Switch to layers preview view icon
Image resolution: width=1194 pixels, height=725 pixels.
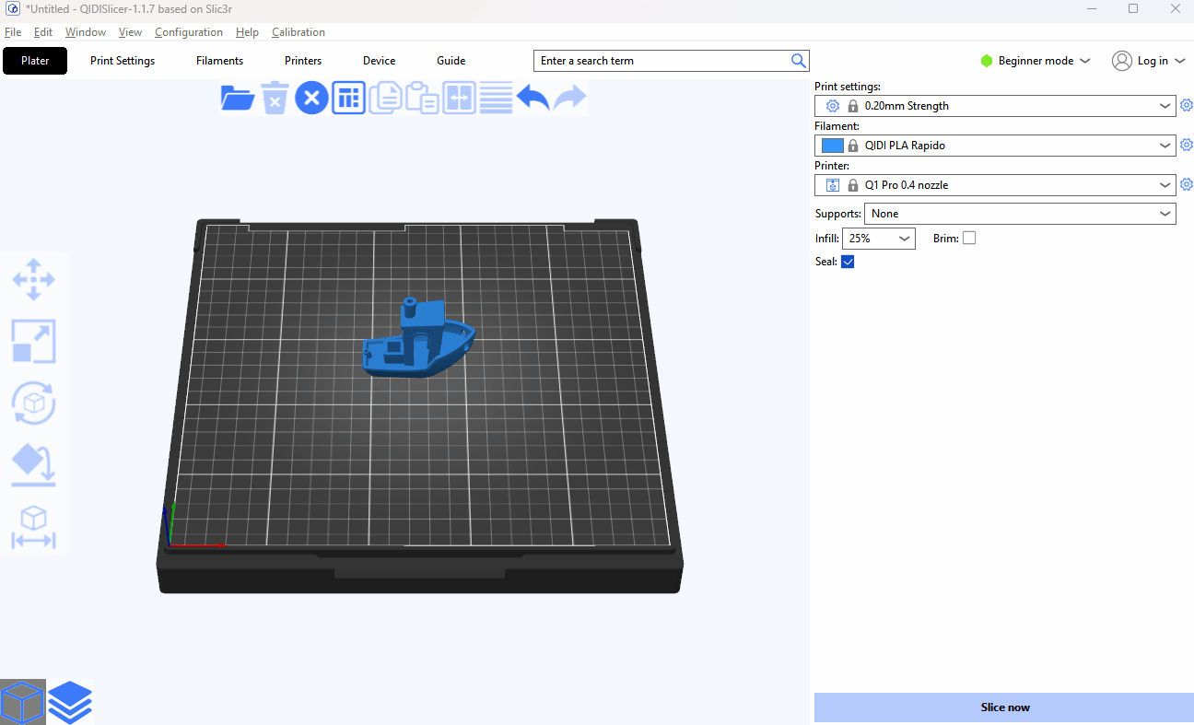[71, 703]
